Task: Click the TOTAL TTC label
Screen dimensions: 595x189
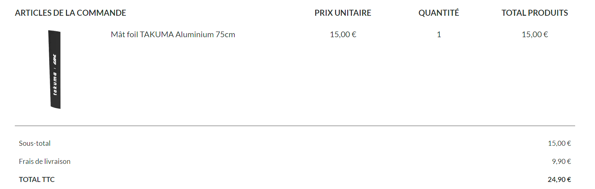Action: pos(37,180)
